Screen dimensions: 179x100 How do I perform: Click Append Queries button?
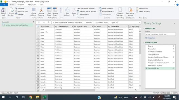tap(107, 11)
